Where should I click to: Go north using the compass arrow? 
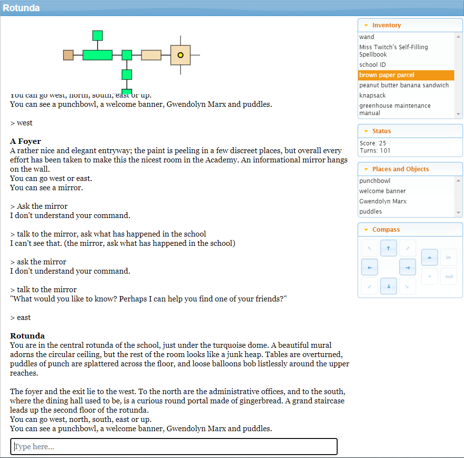[388, 248]
